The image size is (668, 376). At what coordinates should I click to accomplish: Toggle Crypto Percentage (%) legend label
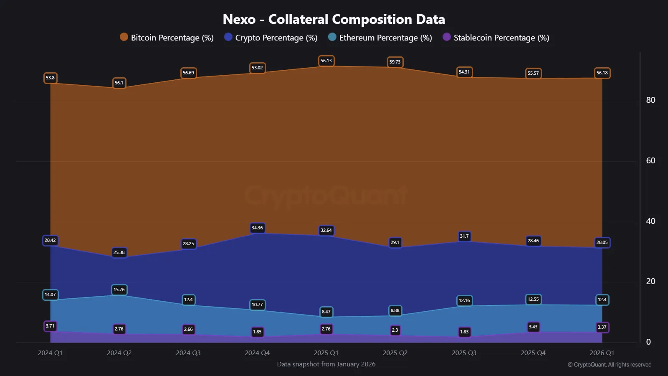(x=276, y=38)
